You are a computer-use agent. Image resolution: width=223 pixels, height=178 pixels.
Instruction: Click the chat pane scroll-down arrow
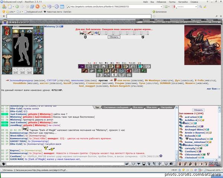[177, 160]
